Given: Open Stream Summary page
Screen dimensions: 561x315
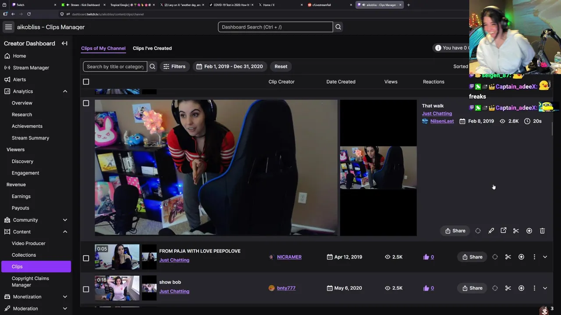Looking at the screenshot, I should 30,138.
